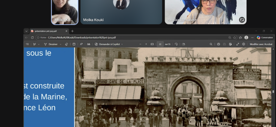Open PDF viewer settings gear
276x127 pixels.
tap(244, 44)
